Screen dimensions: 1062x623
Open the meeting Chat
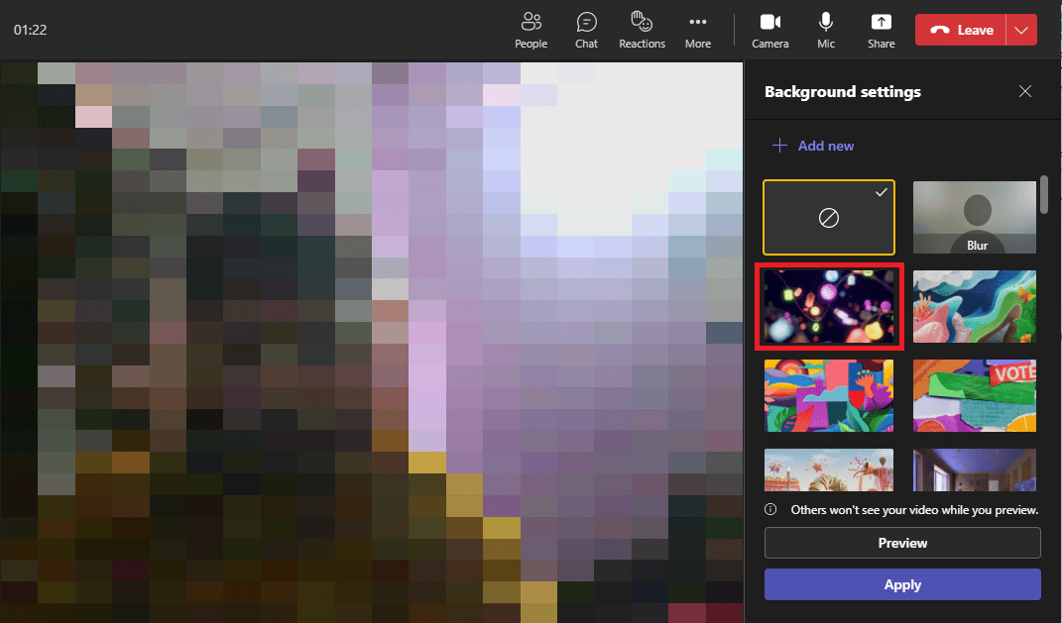[586, 31]
